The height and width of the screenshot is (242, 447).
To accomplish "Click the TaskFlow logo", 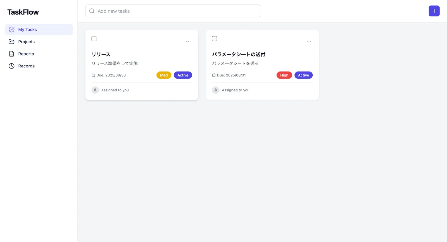I will pos(23,12).
